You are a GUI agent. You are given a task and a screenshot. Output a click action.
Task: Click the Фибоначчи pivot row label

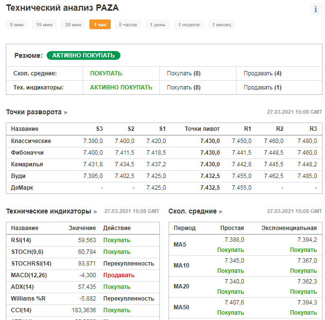click(x=28, y=153)
